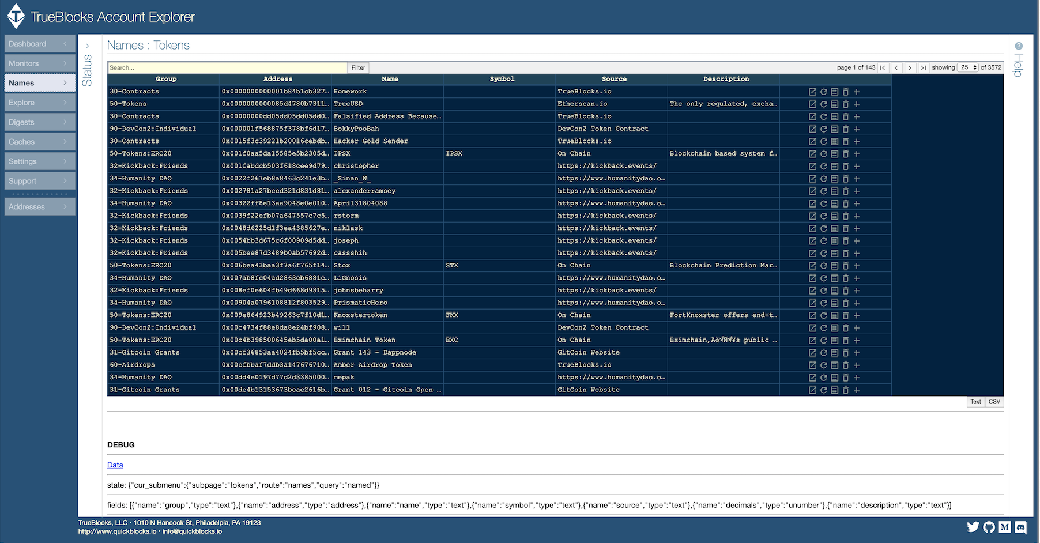Sort by the Source column header

[614, 79]
